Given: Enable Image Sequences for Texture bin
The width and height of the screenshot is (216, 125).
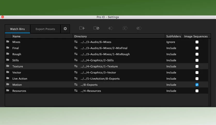Looking at the screenshot, I should tap(197, 66).
